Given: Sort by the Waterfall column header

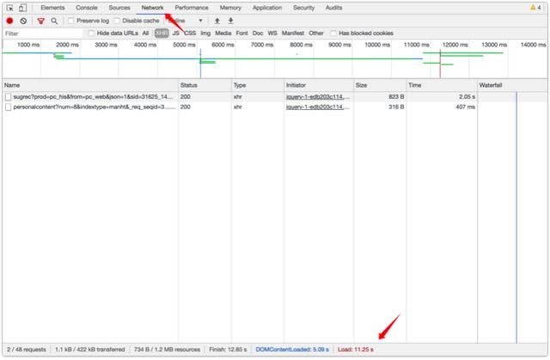Looking at the screenshot, I should point(512,85).
